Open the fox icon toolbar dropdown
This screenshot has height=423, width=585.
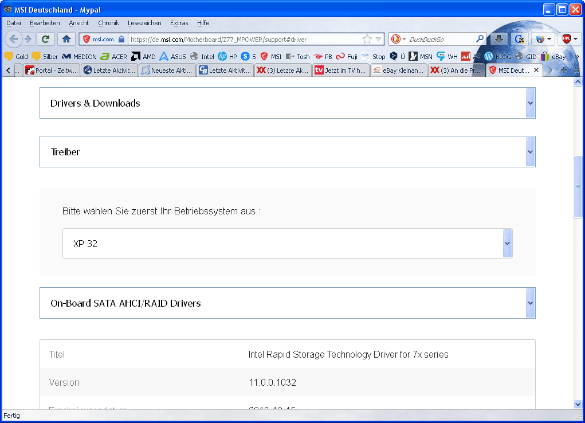tap(544, 39)
